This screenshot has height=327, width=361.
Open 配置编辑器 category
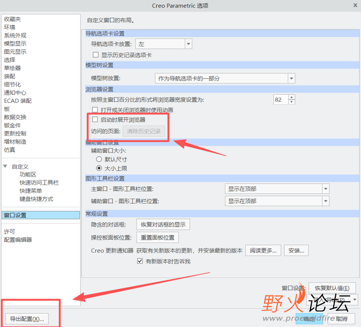coord(18,240)
